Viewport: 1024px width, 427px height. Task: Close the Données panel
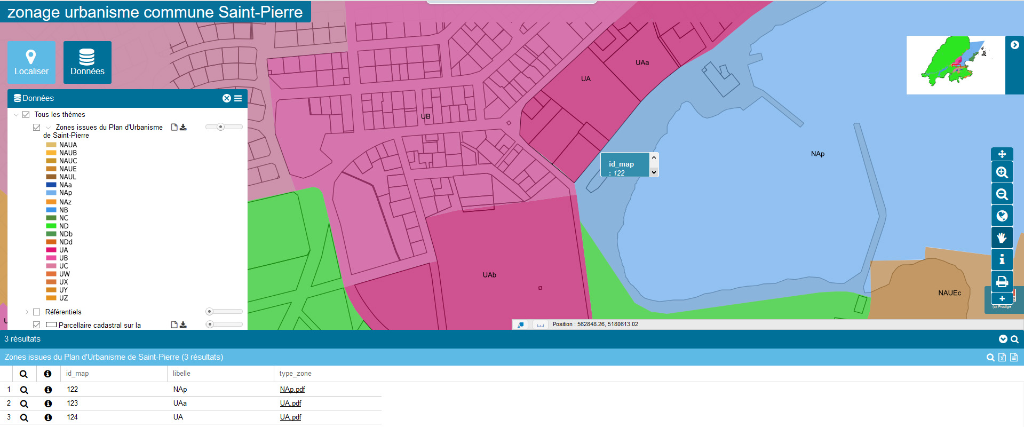(227, 98)
